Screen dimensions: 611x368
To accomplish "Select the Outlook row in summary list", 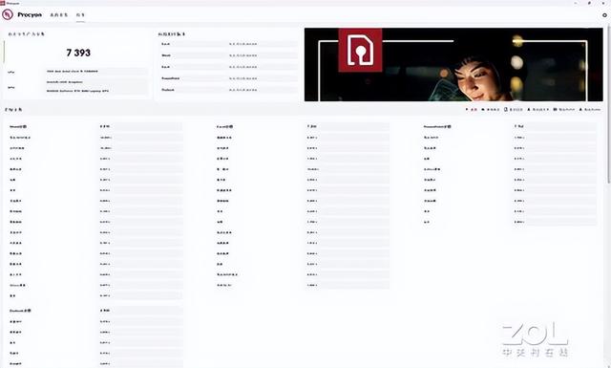I will pyautogui.click(x=229, y=90).
